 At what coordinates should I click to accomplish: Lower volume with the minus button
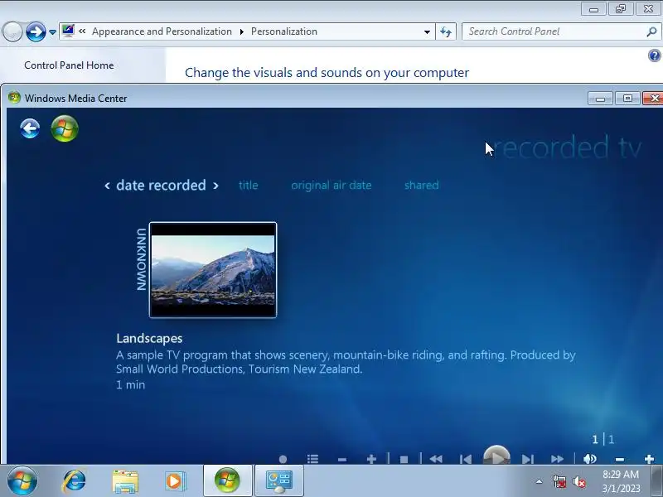coord(619,460)
